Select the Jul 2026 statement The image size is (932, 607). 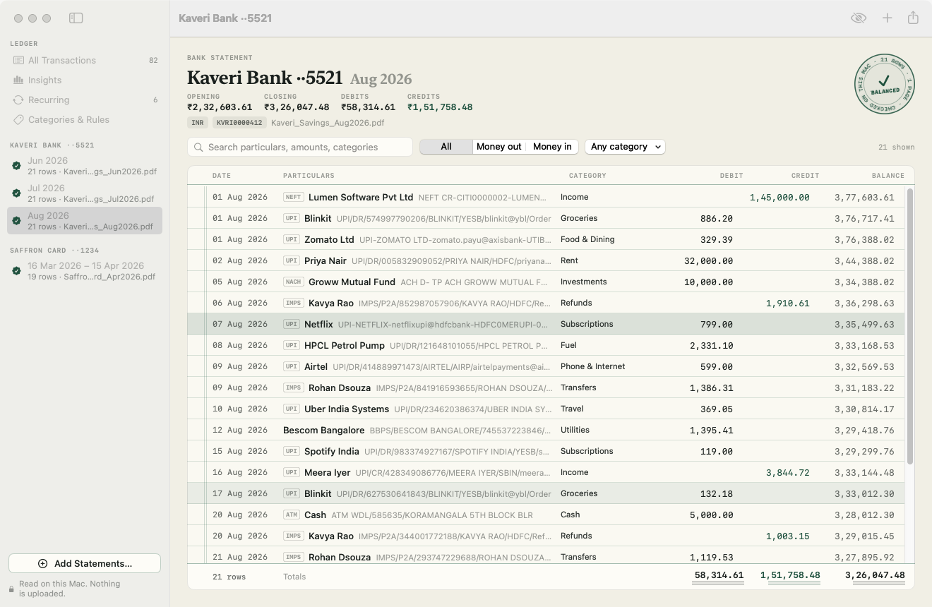[85, 193]
